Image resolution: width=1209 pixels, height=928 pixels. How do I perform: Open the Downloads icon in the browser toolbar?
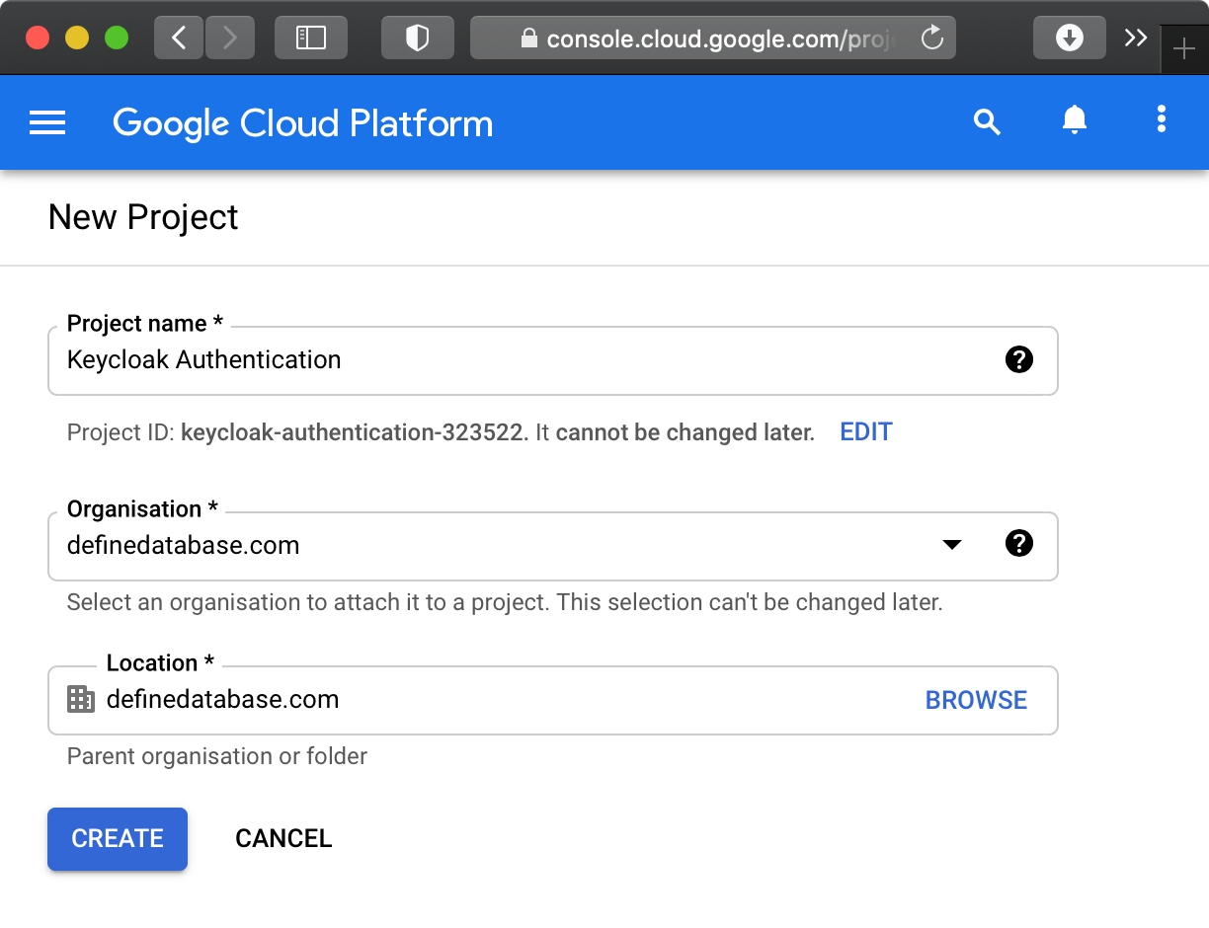[1070, 37]
